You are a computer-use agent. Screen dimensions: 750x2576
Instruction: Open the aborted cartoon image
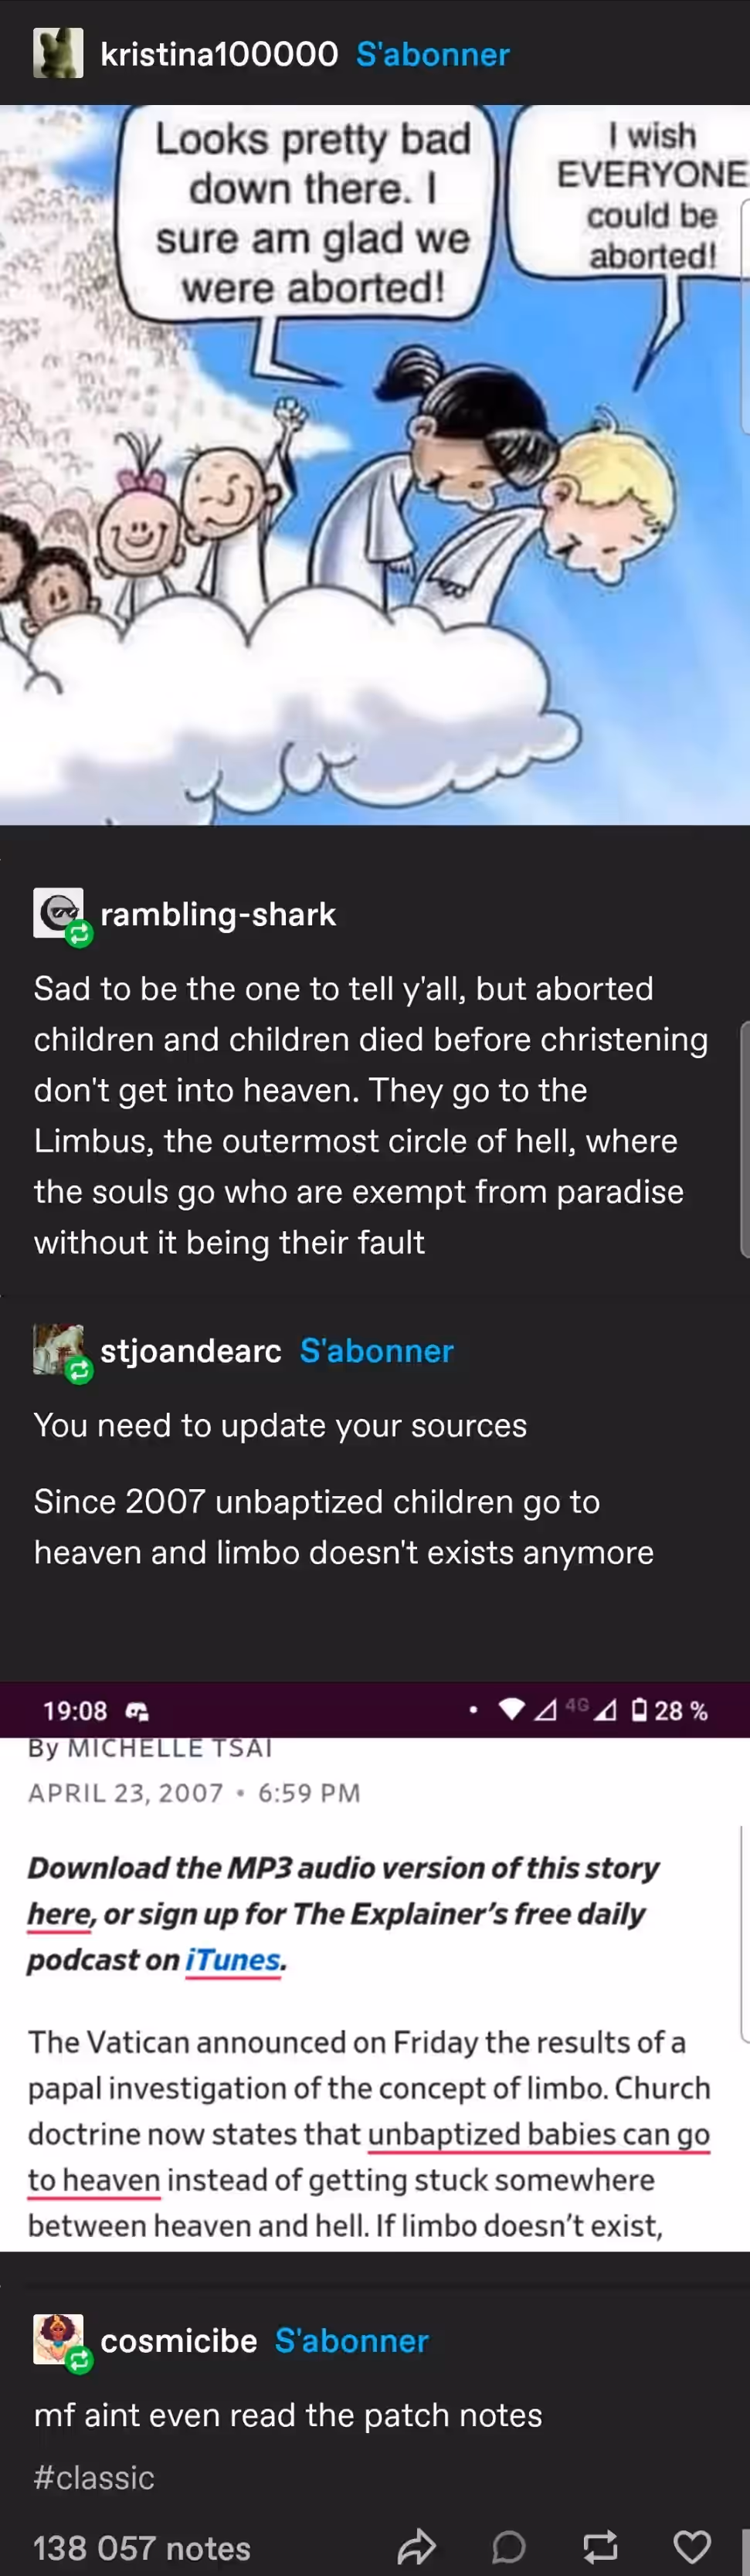[375, 465]
